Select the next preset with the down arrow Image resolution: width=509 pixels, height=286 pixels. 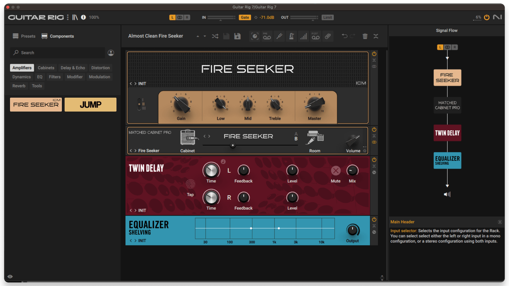coord(205,36)
